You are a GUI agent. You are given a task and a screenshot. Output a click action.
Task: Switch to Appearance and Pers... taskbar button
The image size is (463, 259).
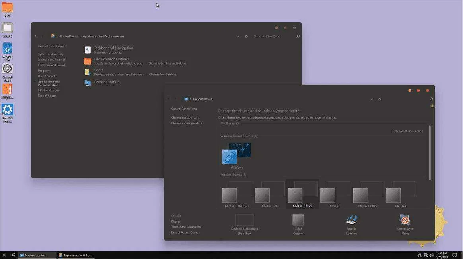tap(76, 255)
